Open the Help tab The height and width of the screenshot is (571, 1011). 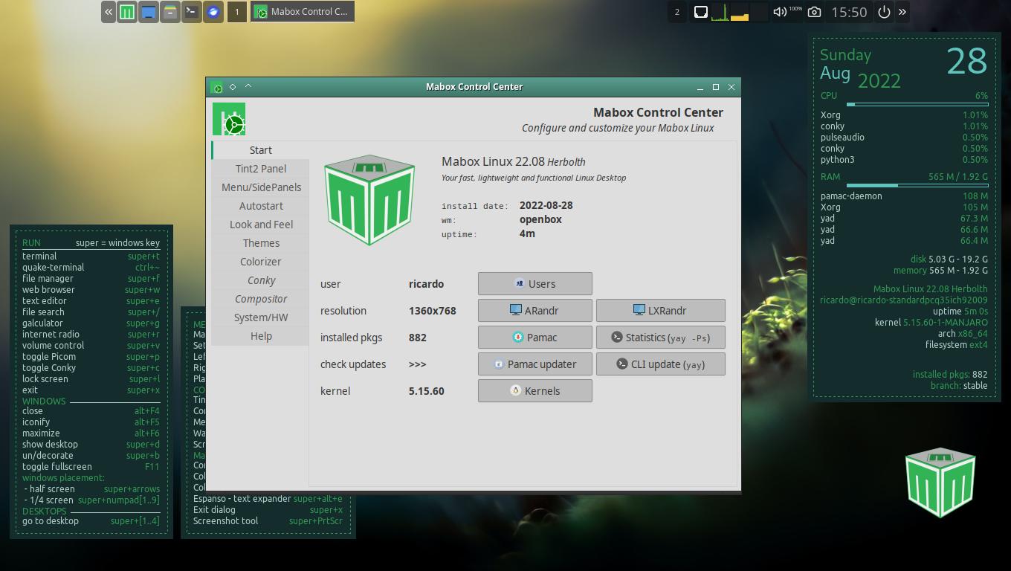(260, 336)
